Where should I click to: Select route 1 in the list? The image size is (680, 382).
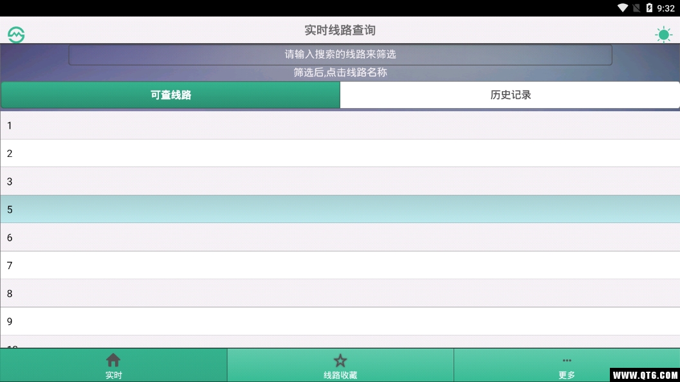(x=340, y=126)
